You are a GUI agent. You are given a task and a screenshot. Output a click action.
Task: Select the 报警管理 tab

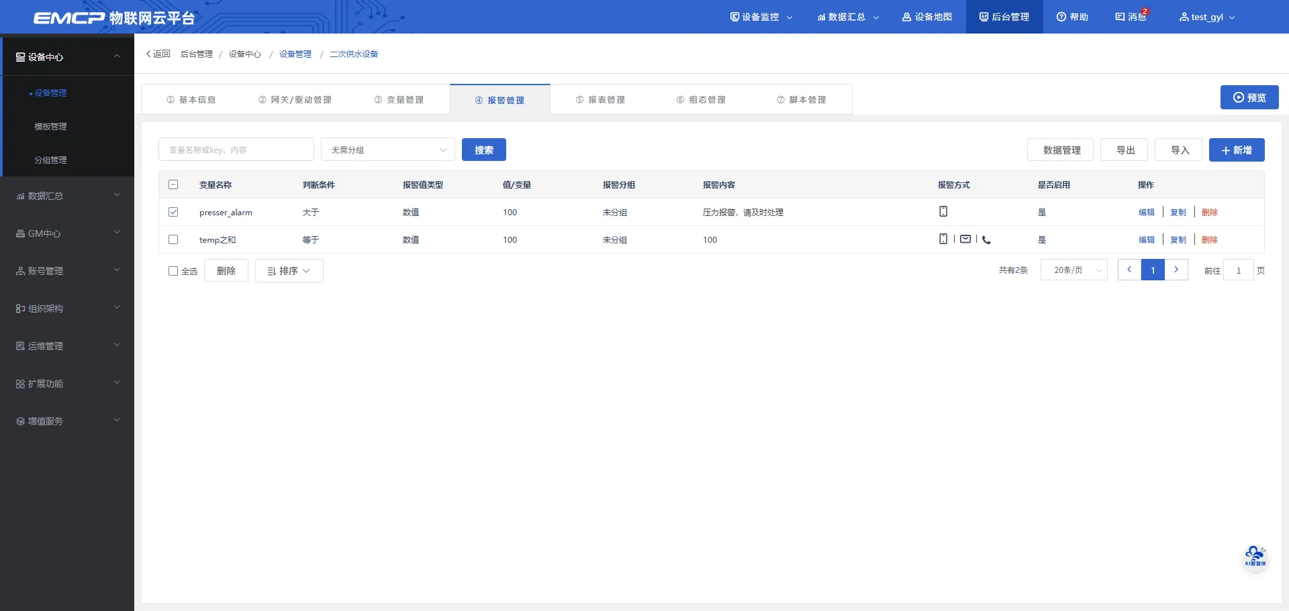[x=500, y=100]
